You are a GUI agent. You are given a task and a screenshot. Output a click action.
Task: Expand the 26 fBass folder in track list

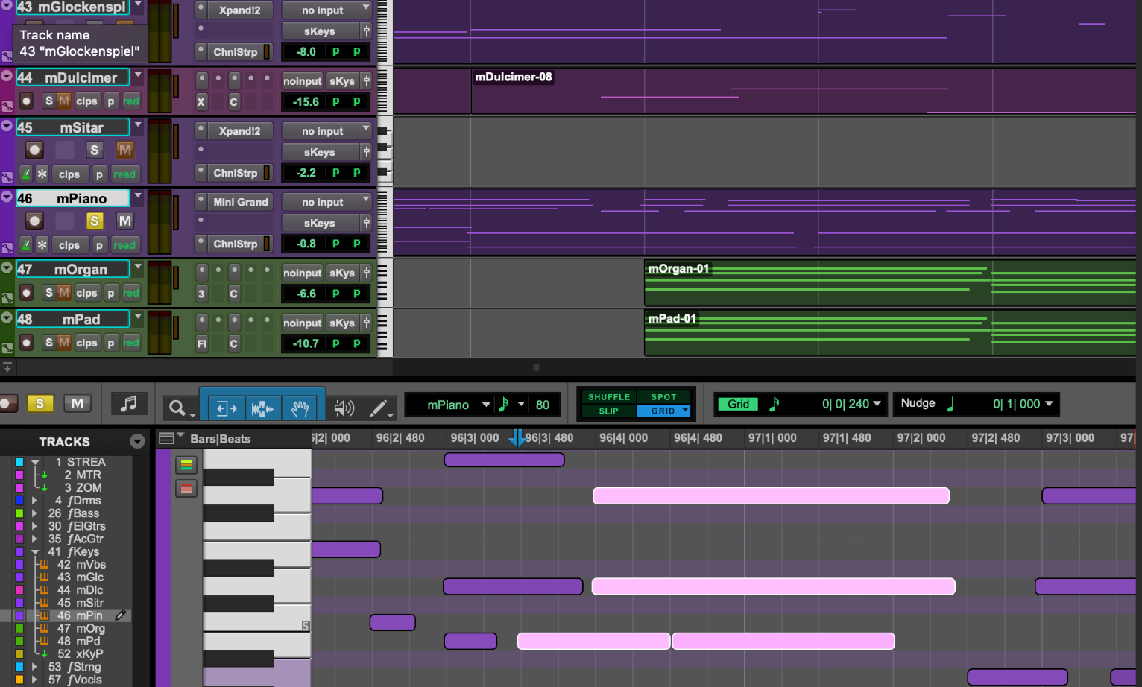[x=34, y=513]
